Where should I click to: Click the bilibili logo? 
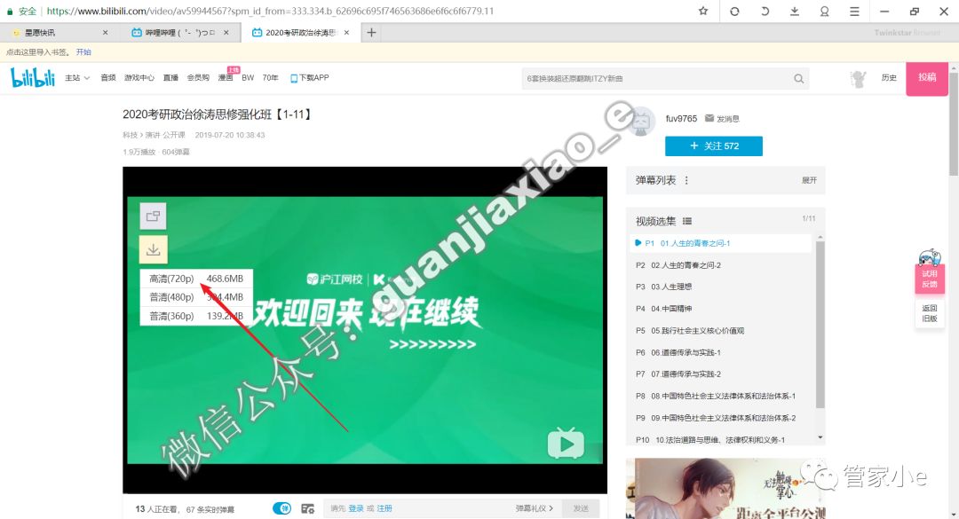32,78
